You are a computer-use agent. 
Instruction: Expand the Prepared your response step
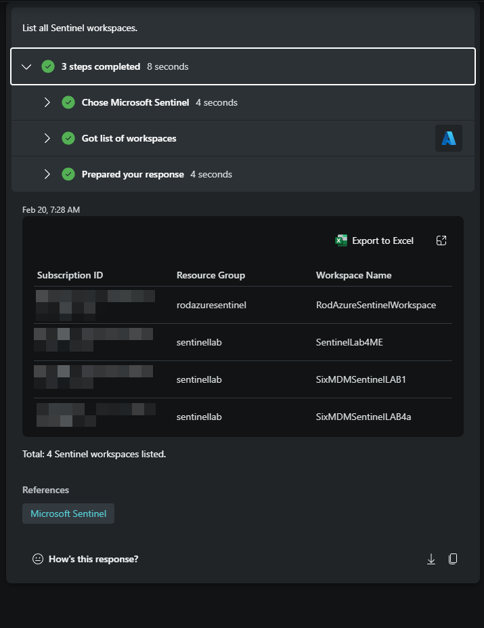47,174
